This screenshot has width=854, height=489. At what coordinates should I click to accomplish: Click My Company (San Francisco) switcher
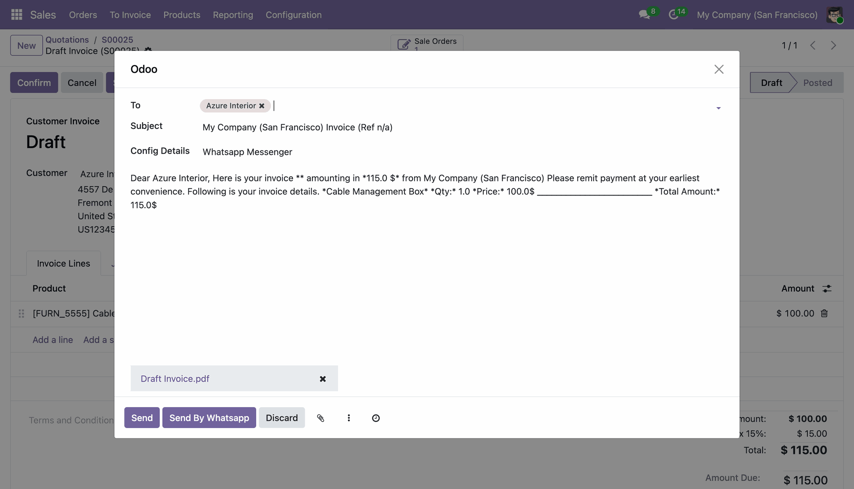tap(757, 15)
